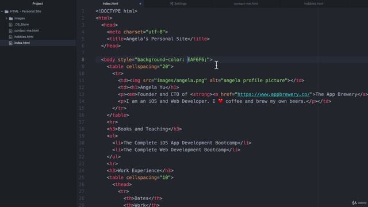Click the https://www.appbrewery.co/ link in code

274,94
